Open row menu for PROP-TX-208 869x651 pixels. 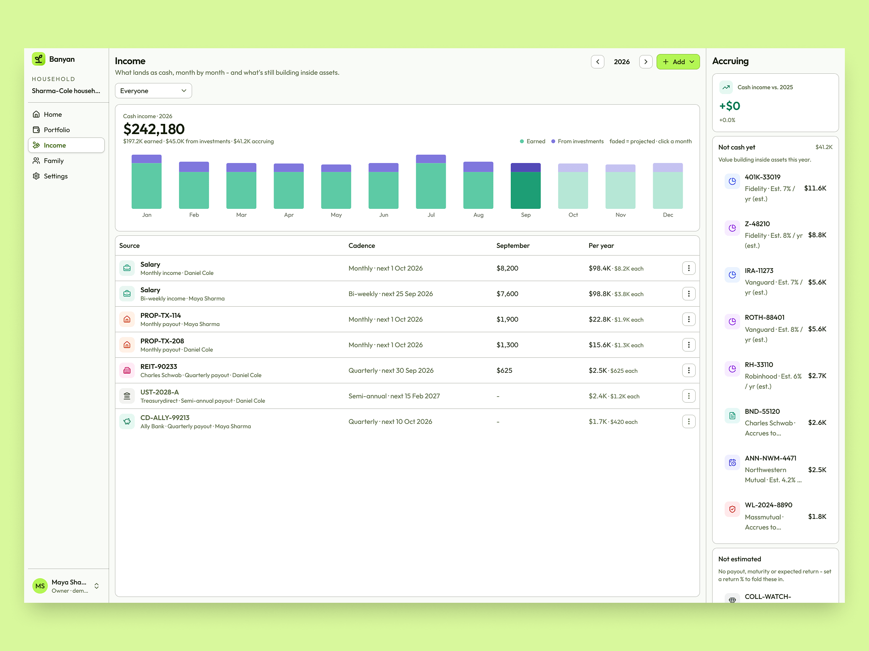[x=689, y=345]
